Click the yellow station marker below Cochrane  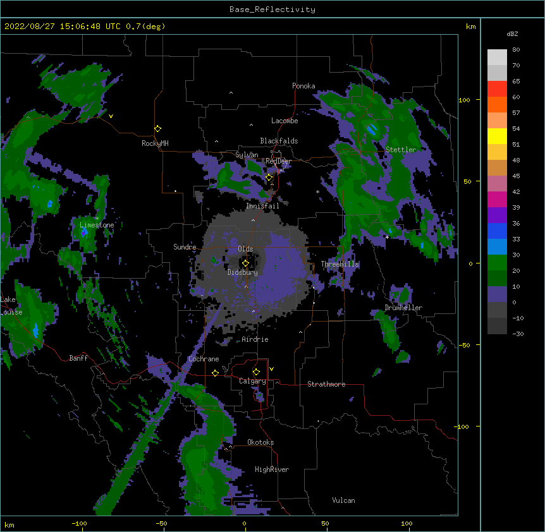click(215, 373)
